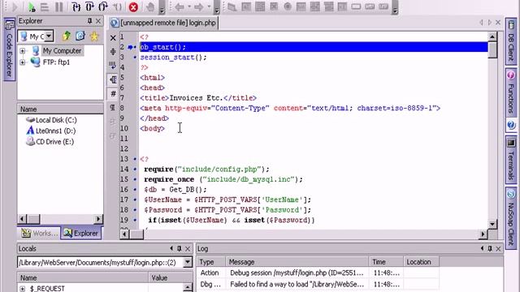
Task: Click the X icon in editor sidebar
Action: [x=113, y=38]
